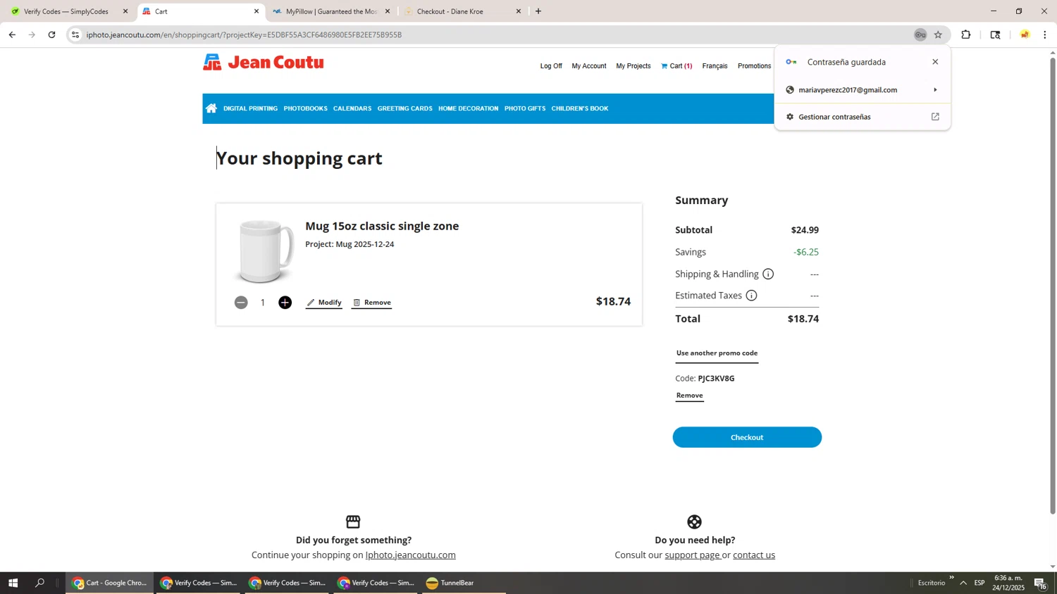
Task: Remove promo code PJC3KV8G
Action: (x=690, y=396)
